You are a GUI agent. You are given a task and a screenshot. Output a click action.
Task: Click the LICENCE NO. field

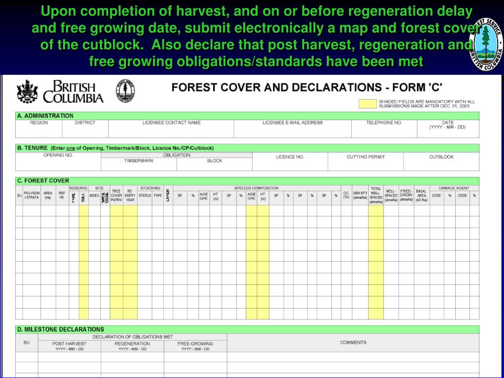point(290,161)
